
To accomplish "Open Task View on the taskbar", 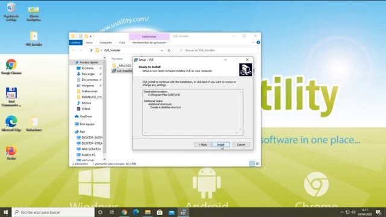I will click(112, 212).
